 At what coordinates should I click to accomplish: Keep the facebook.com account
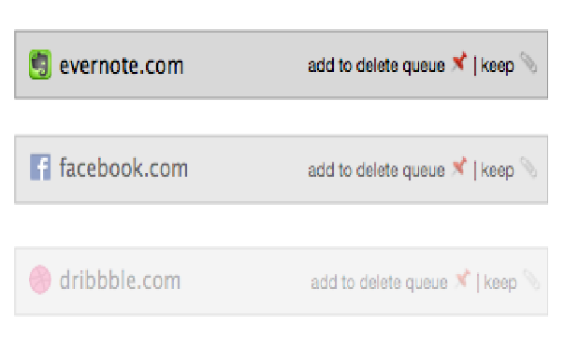pos(498,170)
